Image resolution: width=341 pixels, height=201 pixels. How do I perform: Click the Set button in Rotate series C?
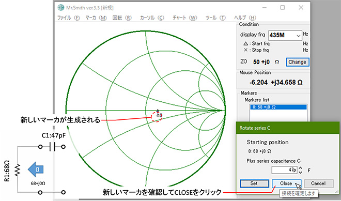(x=254, y=183)
